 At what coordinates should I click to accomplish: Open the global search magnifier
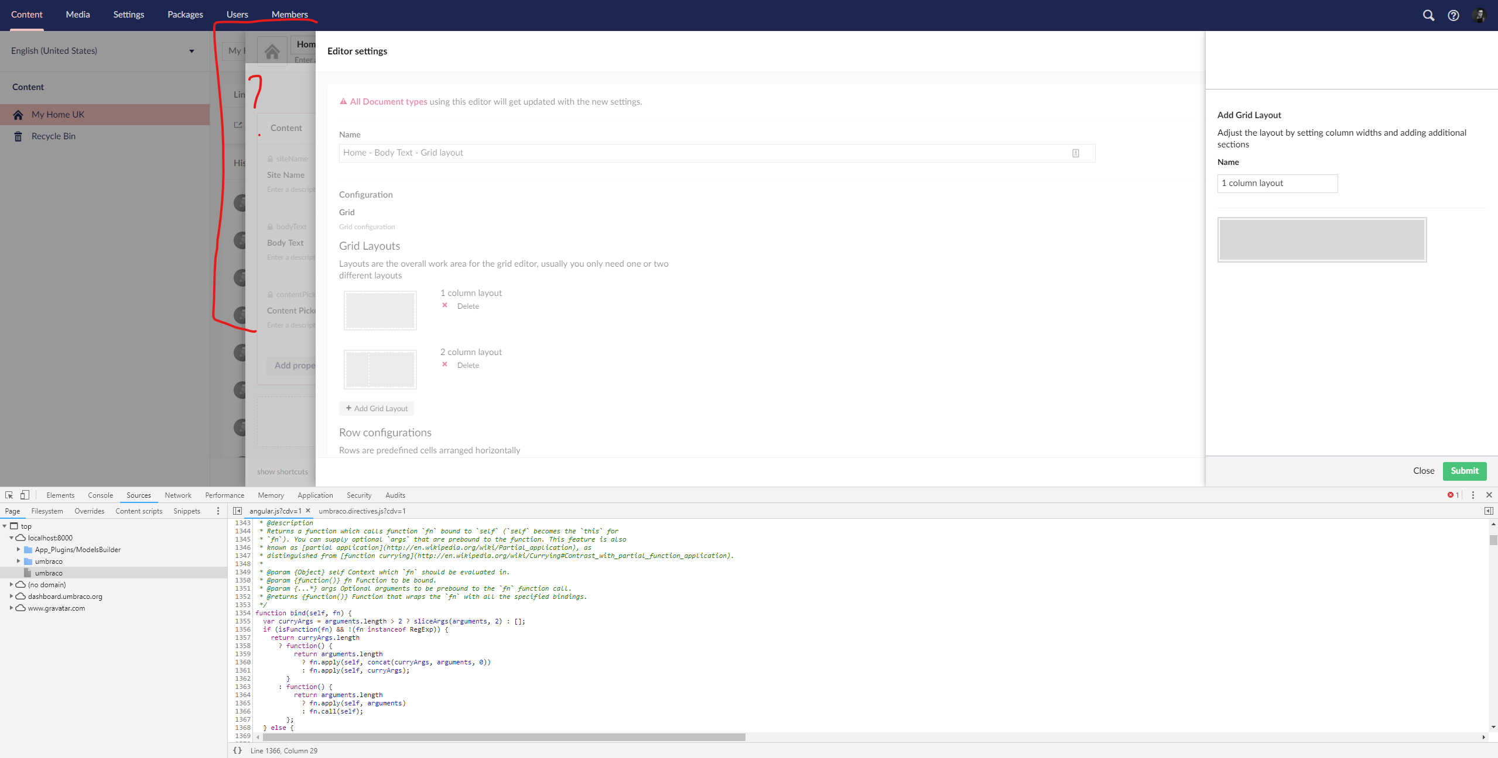(1428, 15)
